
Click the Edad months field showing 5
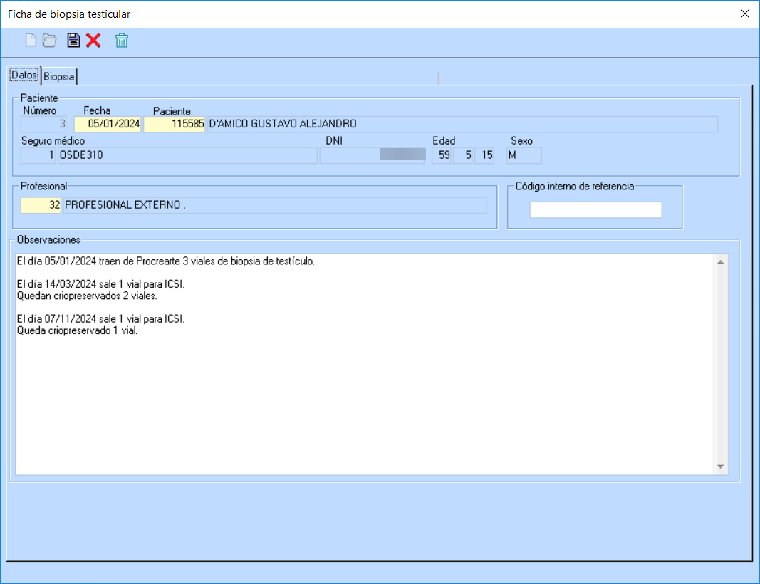(x=463, y=155)
